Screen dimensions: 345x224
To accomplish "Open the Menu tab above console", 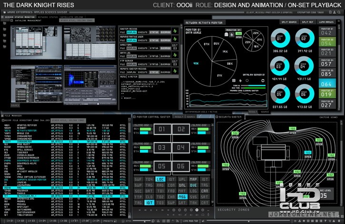I will pos(123,77).
